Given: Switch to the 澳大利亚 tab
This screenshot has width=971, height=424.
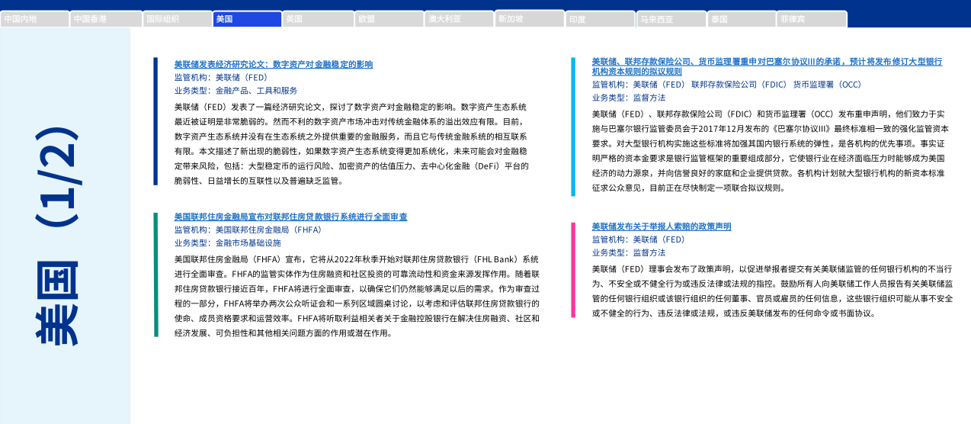Looking at the screenshot, I should (x=459, y=19).
